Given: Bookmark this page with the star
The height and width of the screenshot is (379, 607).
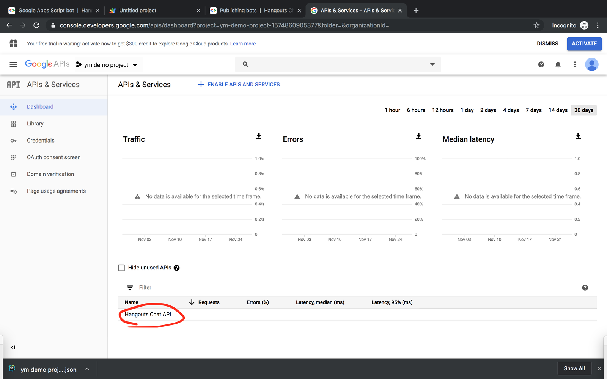Looking at the screenshot, I should point(536,25).
